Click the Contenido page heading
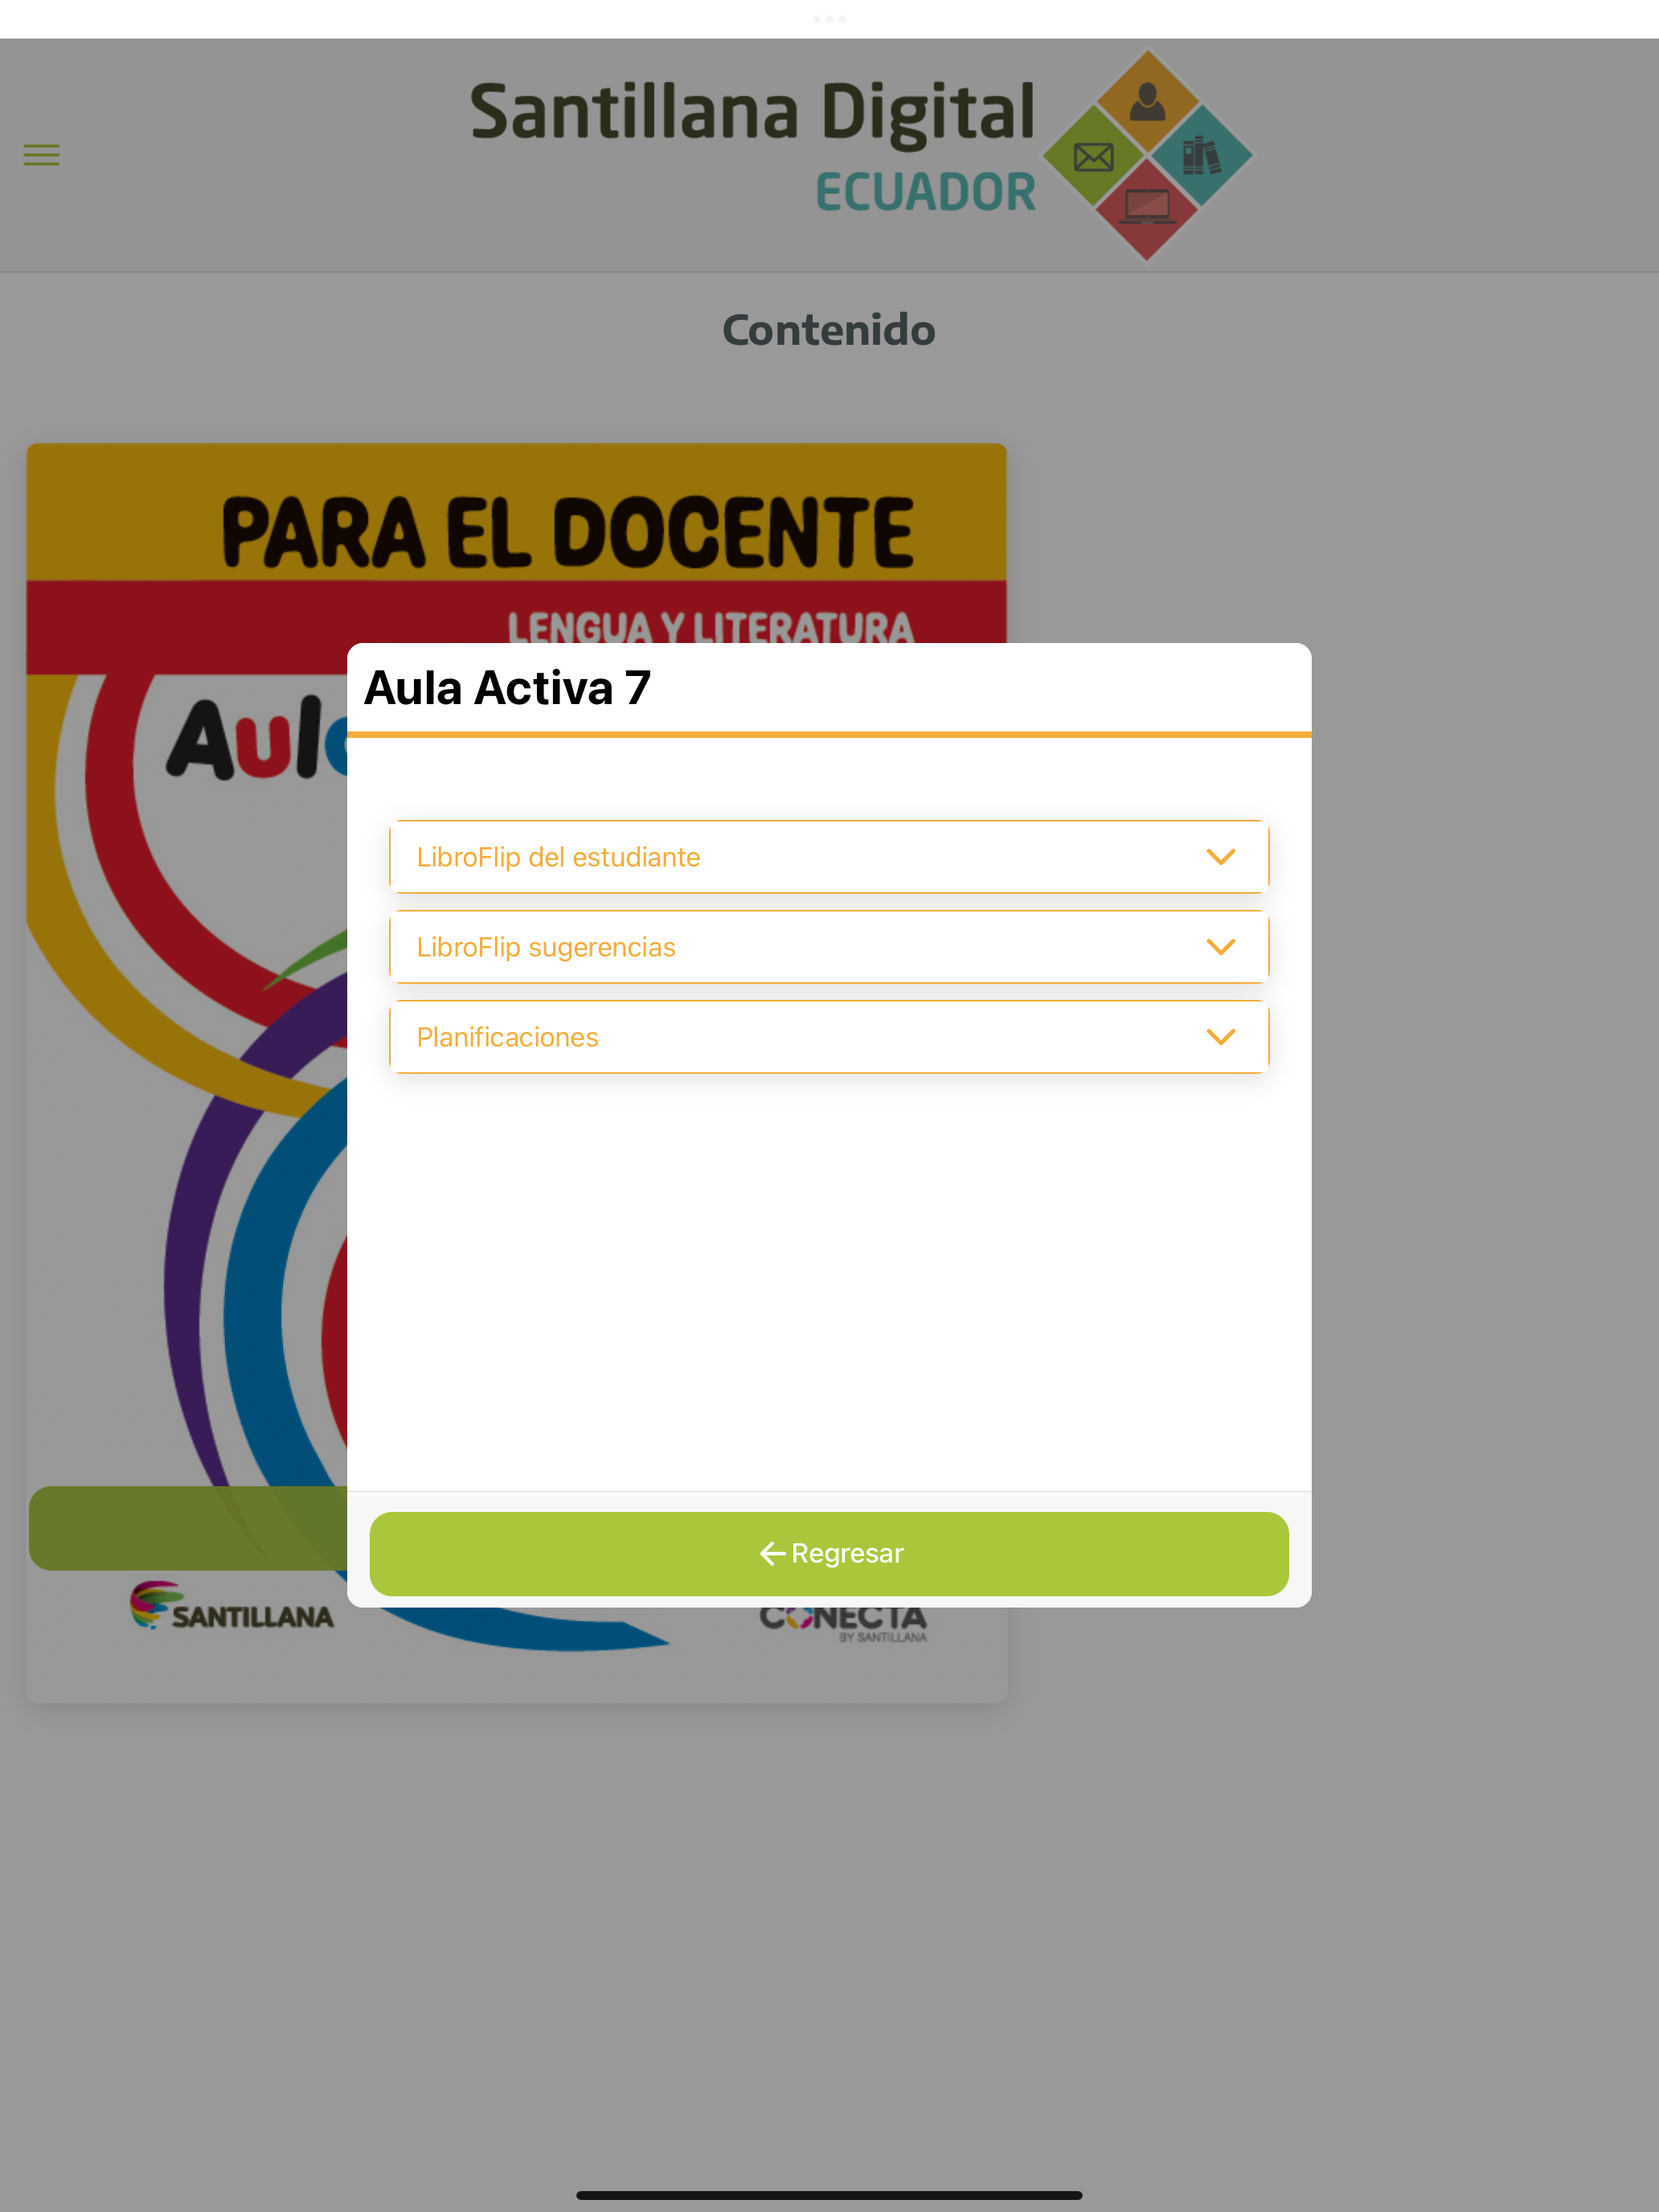The height and width of the screenshot is (2212, 1659). 829,330
